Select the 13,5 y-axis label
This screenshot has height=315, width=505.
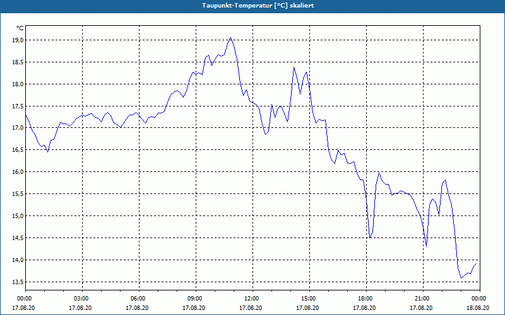(18, 282)
